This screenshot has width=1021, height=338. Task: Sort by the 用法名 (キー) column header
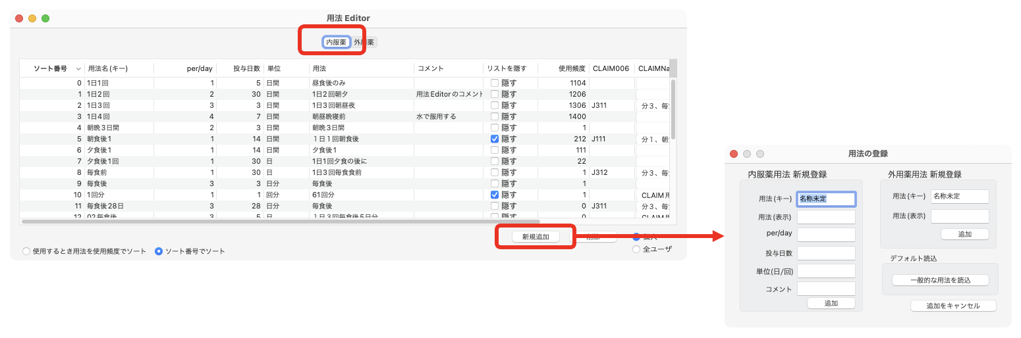point(119,68)
